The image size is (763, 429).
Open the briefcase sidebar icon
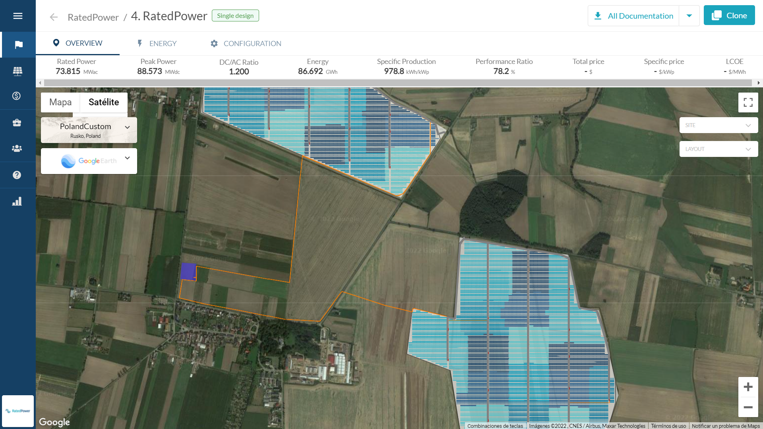[x=17, y=123]
